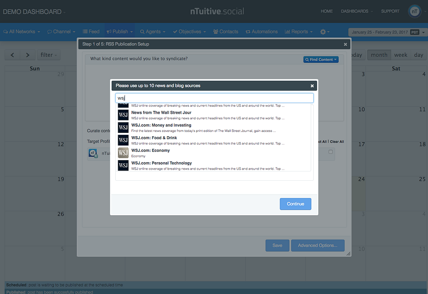
Task: Open the Automations section
Action: [261, 30]
